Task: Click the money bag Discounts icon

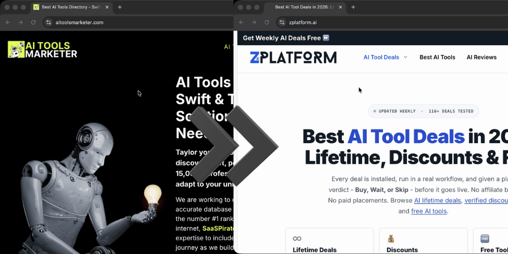Action: [x=391, y=239]
